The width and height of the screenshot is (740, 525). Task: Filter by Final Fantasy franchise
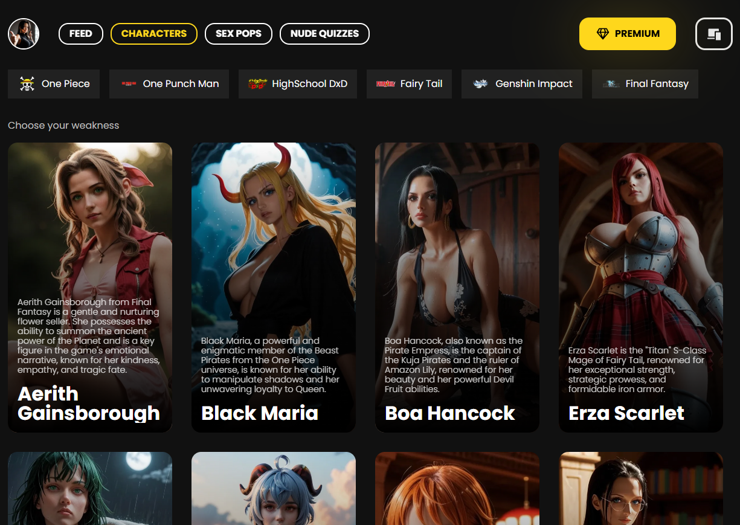click(645, 84)
